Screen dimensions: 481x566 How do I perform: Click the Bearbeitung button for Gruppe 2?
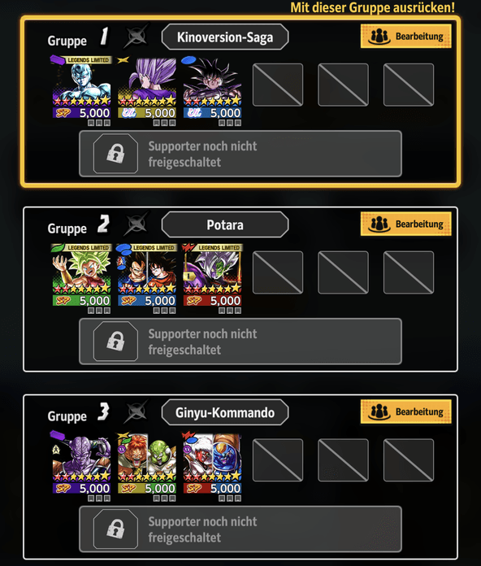(405, 224)
